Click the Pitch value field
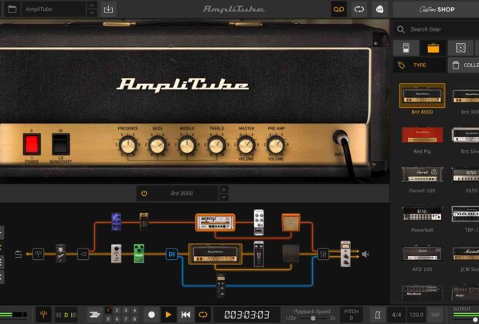Viewport: 479px width, 324px height. tap(352, 315)
